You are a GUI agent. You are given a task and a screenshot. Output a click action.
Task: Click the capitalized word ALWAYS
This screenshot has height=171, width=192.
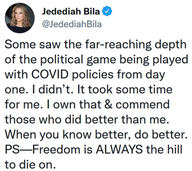pos(119,149)
